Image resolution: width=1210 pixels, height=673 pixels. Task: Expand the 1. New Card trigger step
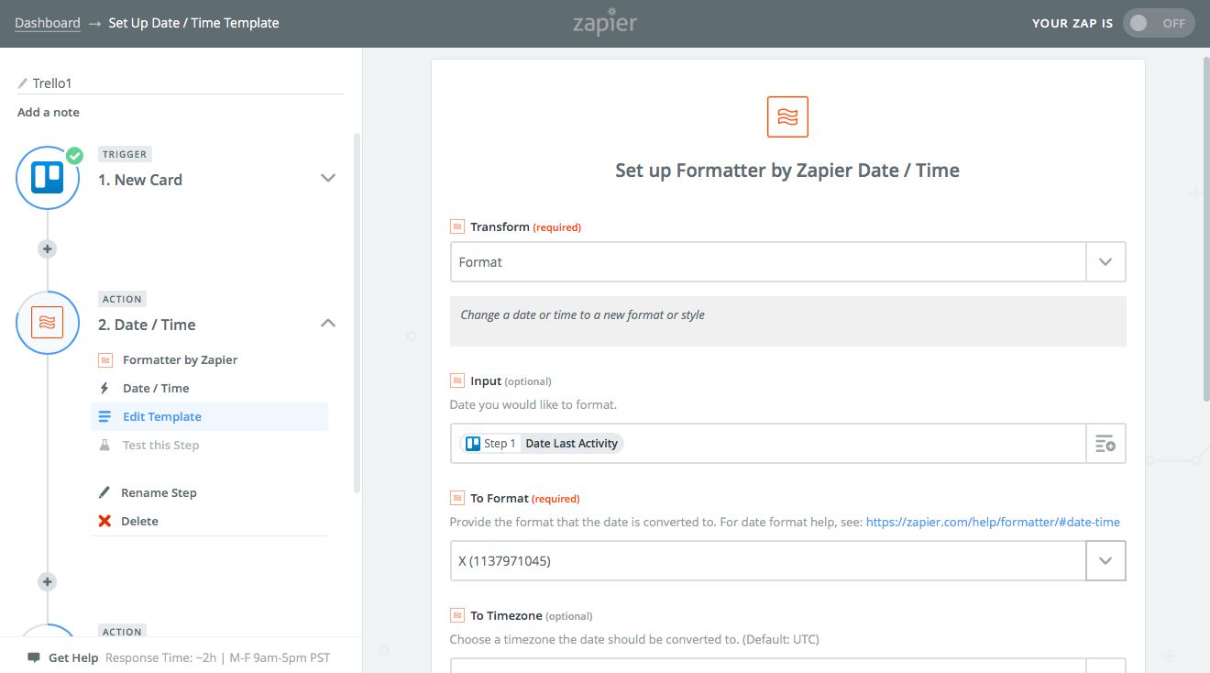point(327,178)
